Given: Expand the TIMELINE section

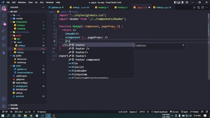Looking at the screenshot, I should point(14,108).
